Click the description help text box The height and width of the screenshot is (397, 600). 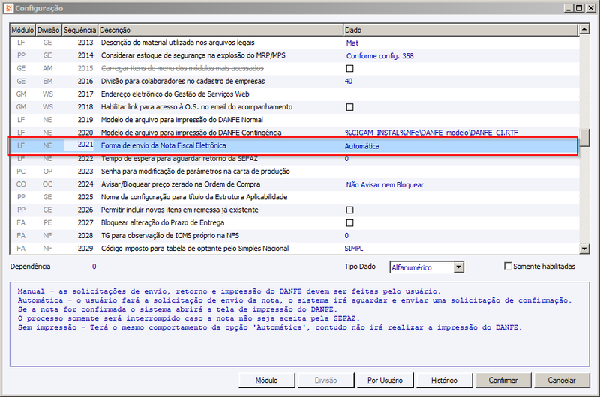(x=299, y=324)
